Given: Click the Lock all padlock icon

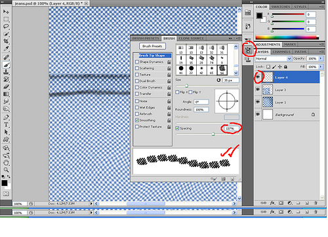Looking at the screenshot, I should tap(285, 67).
